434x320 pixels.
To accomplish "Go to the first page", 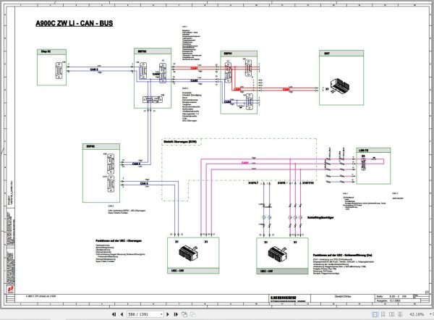I will click(114, 314).
